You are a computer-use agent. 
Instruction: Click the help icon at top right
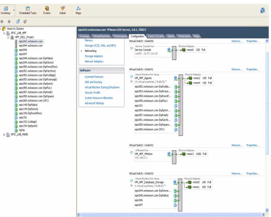click(262, 11)
